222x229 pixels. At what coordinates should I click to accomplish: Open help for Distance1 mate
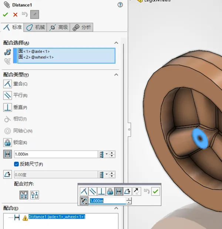pos(120,5)
